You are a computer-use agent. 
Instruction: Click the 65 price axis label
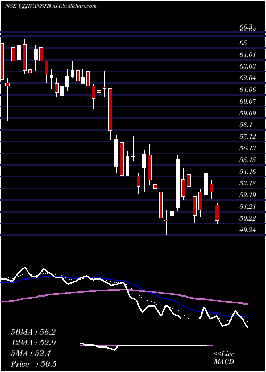coord(243,43)
